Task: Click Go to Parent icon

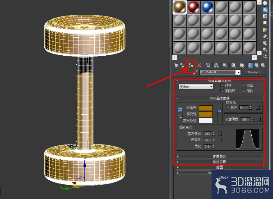Action: click(257, 65)
